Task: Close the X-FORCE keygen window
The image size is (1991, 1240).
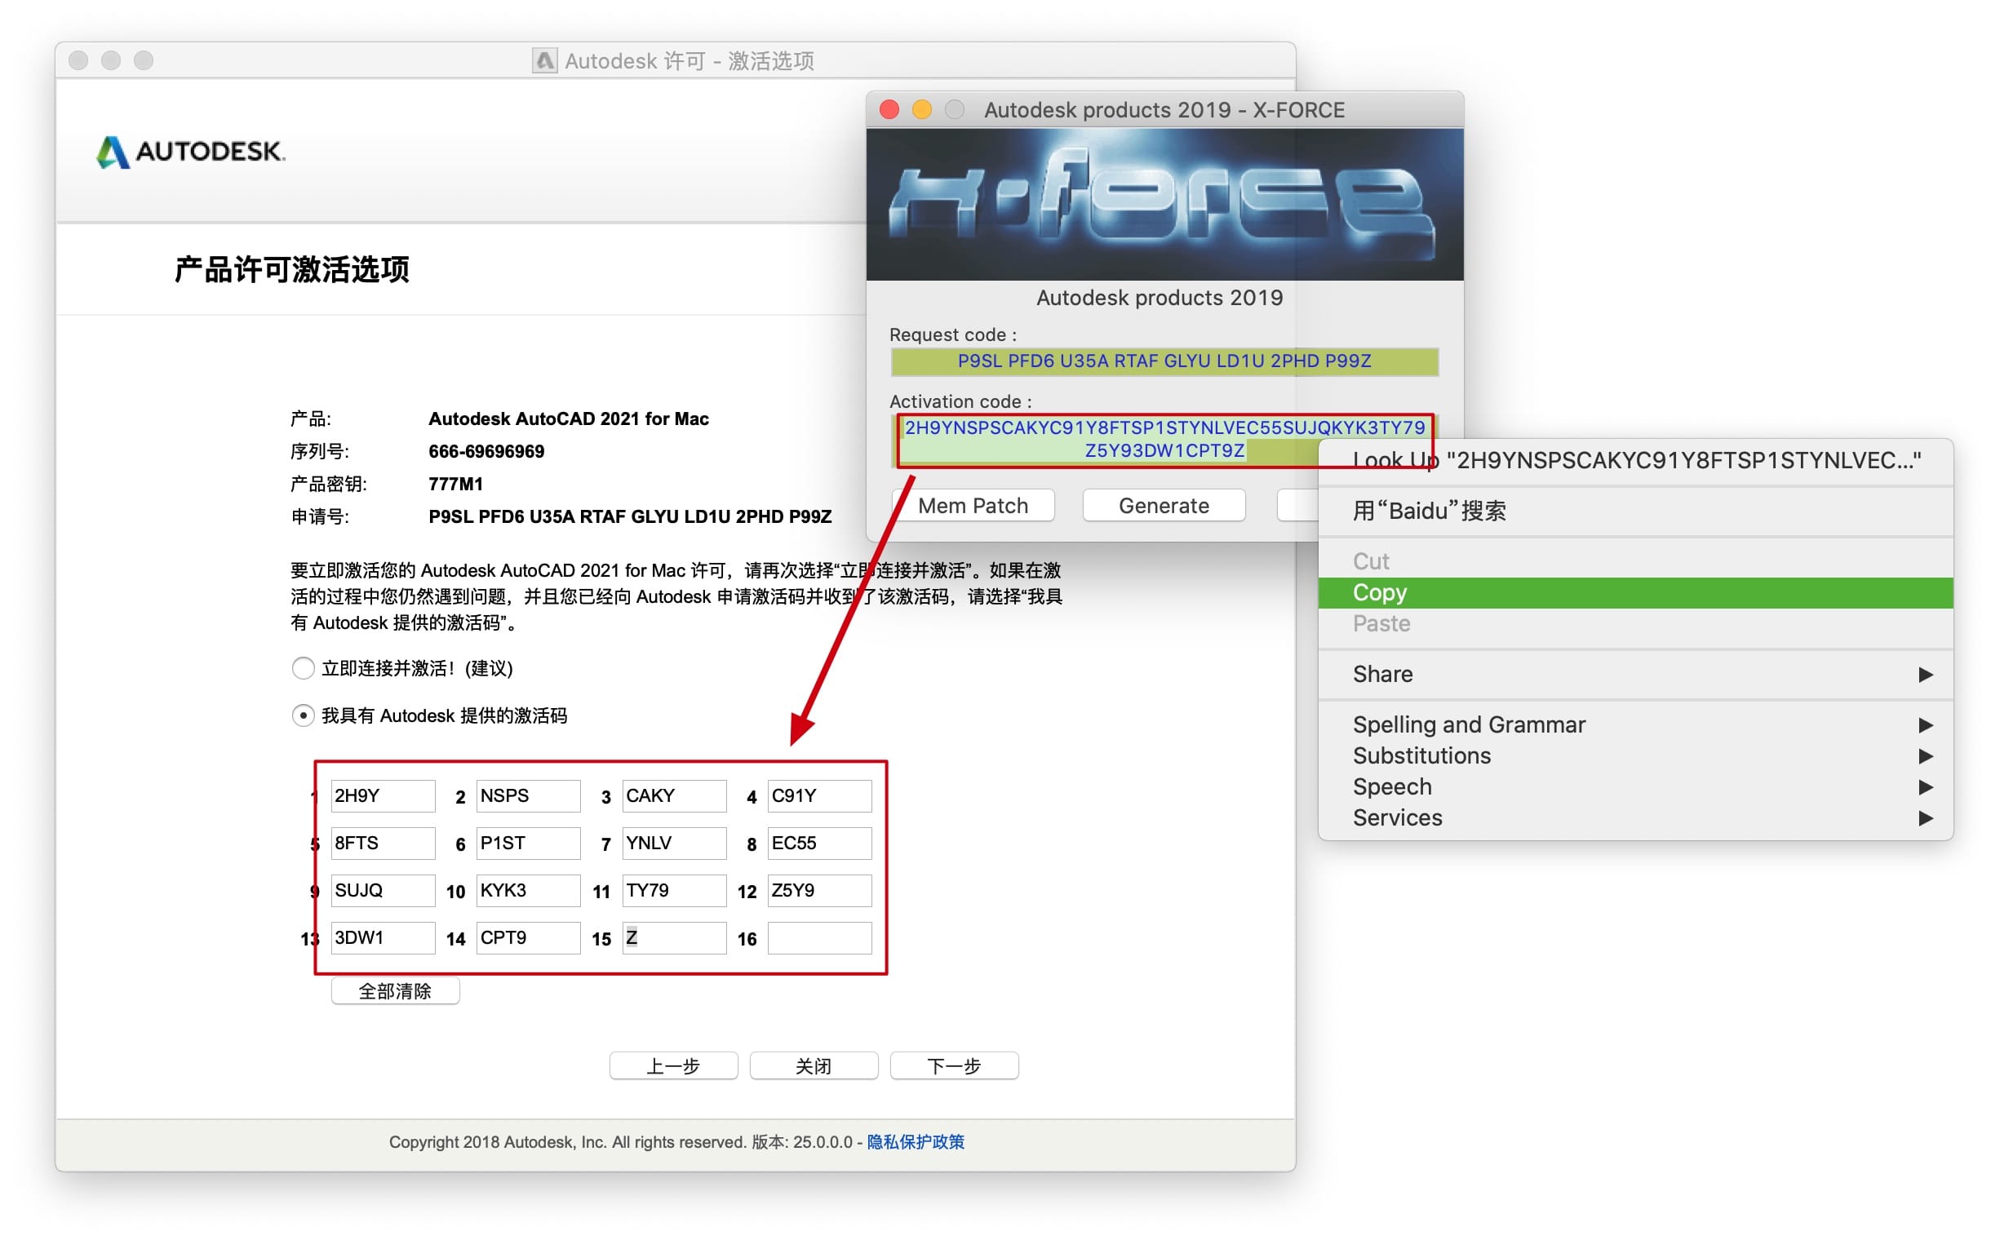Action: (x=889, y=109)
